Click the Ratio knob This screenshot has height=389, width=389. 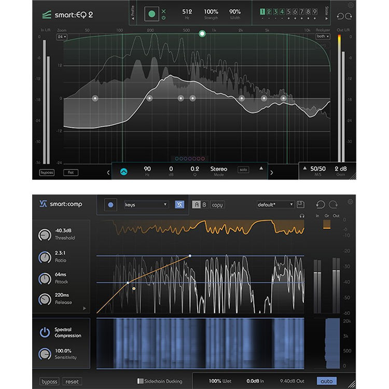click(x=45, y=257)
